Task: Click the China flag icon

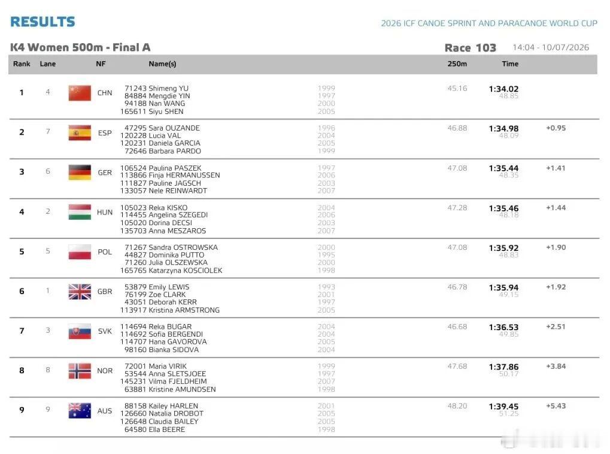Action: click(80, 93)
